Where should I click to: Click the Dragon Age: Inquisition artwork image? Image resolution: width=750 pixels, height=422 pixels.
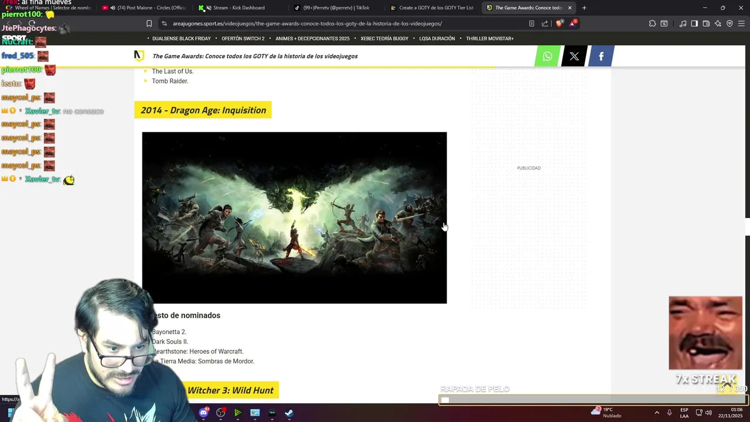294,218
